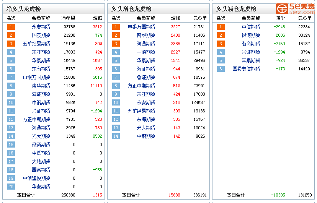
Task: Click the 净多头龙虎榜 panel title
Action: pyautogui.click(x=24, y=9)
